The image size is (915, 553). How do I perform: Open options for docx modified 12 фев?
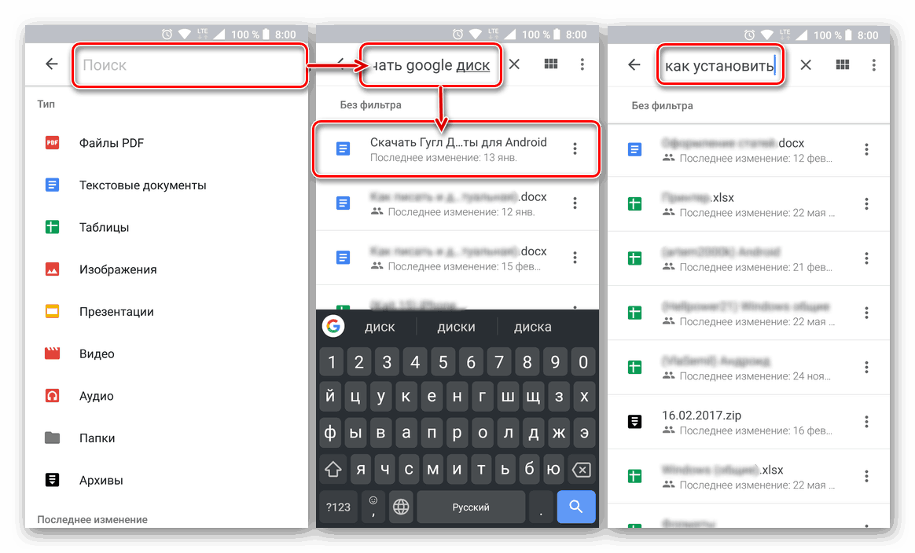coord(866,149)
